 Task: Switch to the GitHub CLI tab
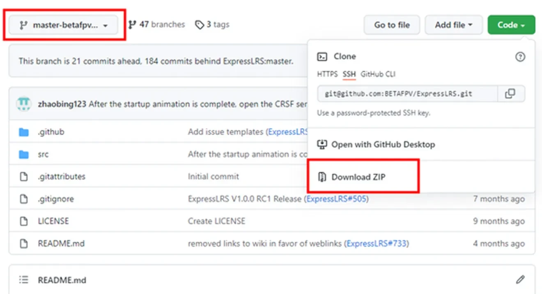(378, 74)
